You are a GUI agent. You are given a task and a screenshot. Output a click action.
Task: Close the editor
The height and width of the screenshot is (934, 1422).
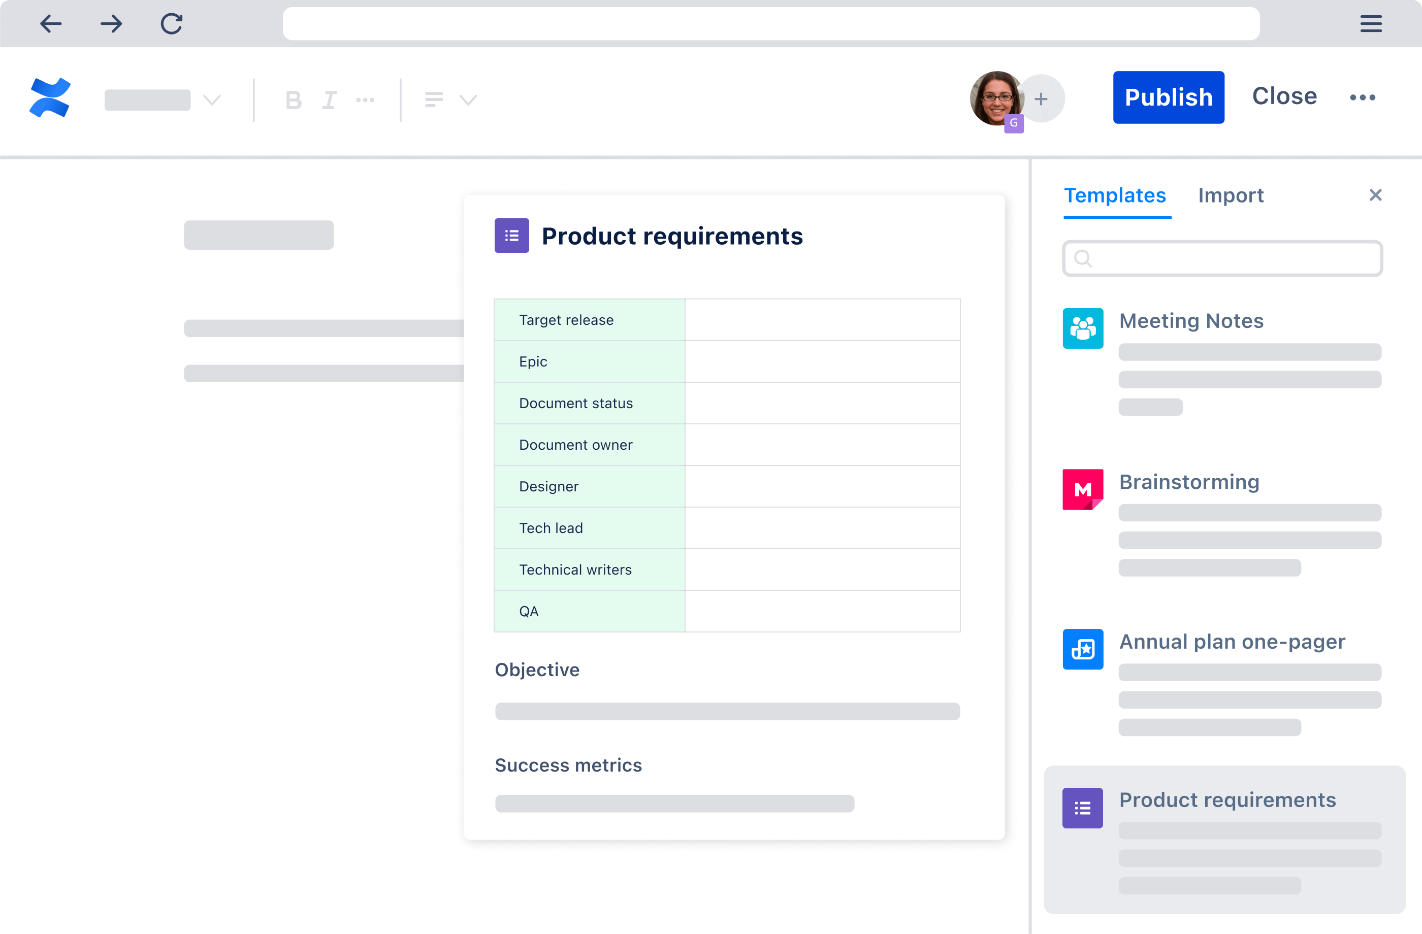(1284, 97)
